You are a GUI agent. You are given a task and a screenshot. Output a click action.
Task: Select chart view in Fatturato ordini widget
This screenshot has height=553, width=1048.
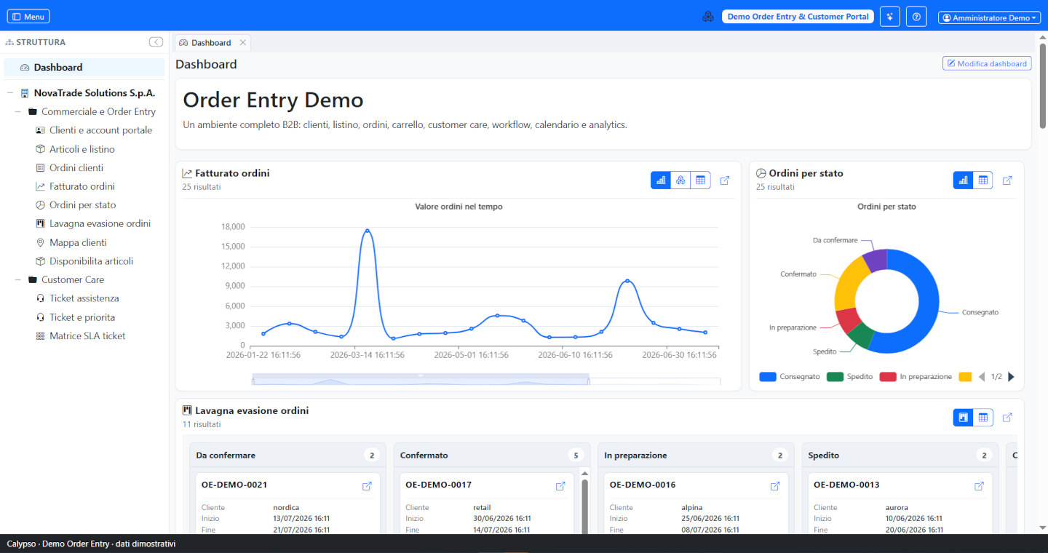click(661, 180)
